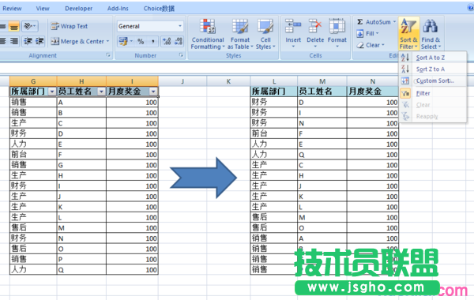
Task: Open the Review tab
Action: click(x=12, y=9)
